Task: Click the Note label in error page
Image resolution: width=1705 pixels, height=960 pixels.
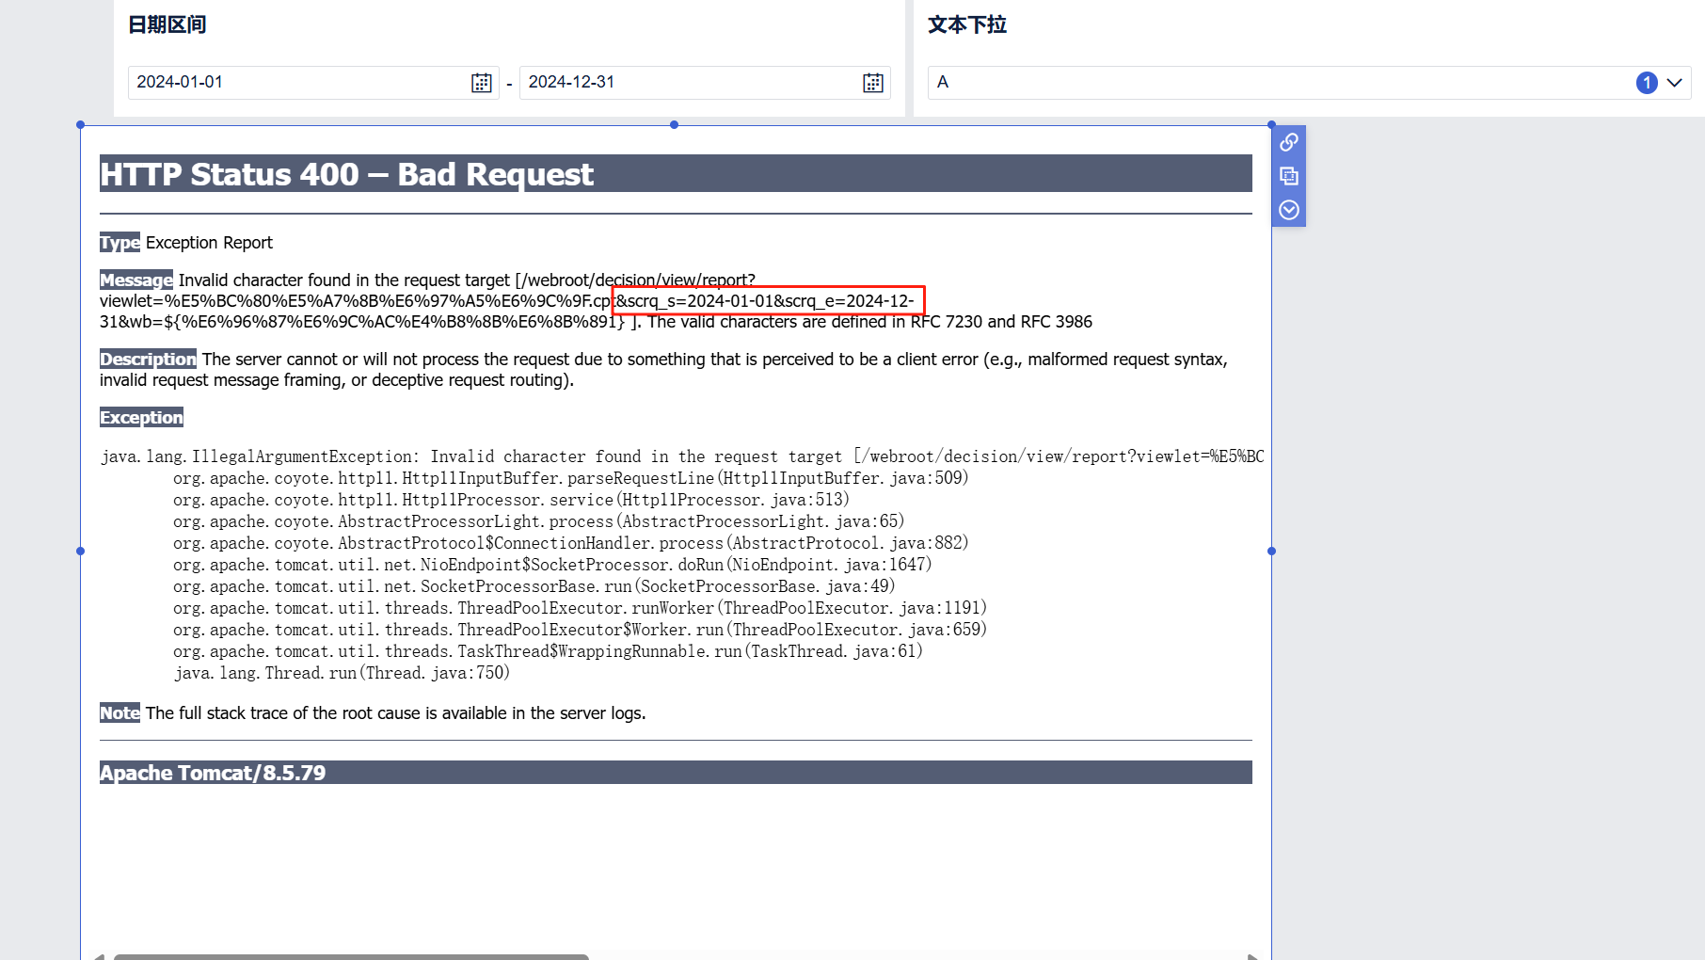Action: click(x=120, y=713)
